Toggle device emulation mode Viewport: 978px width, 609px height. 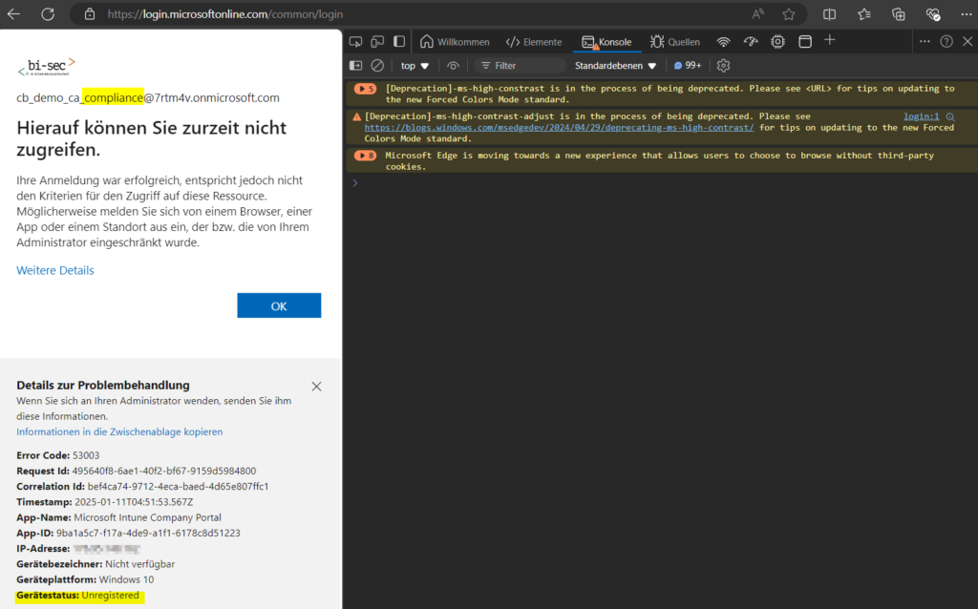click(x=377, y=42)
